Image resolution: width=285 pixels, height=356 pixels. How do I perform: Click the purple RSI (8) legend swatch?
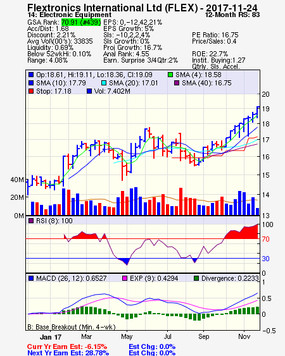pyautogui.click(x=31, y=221)
